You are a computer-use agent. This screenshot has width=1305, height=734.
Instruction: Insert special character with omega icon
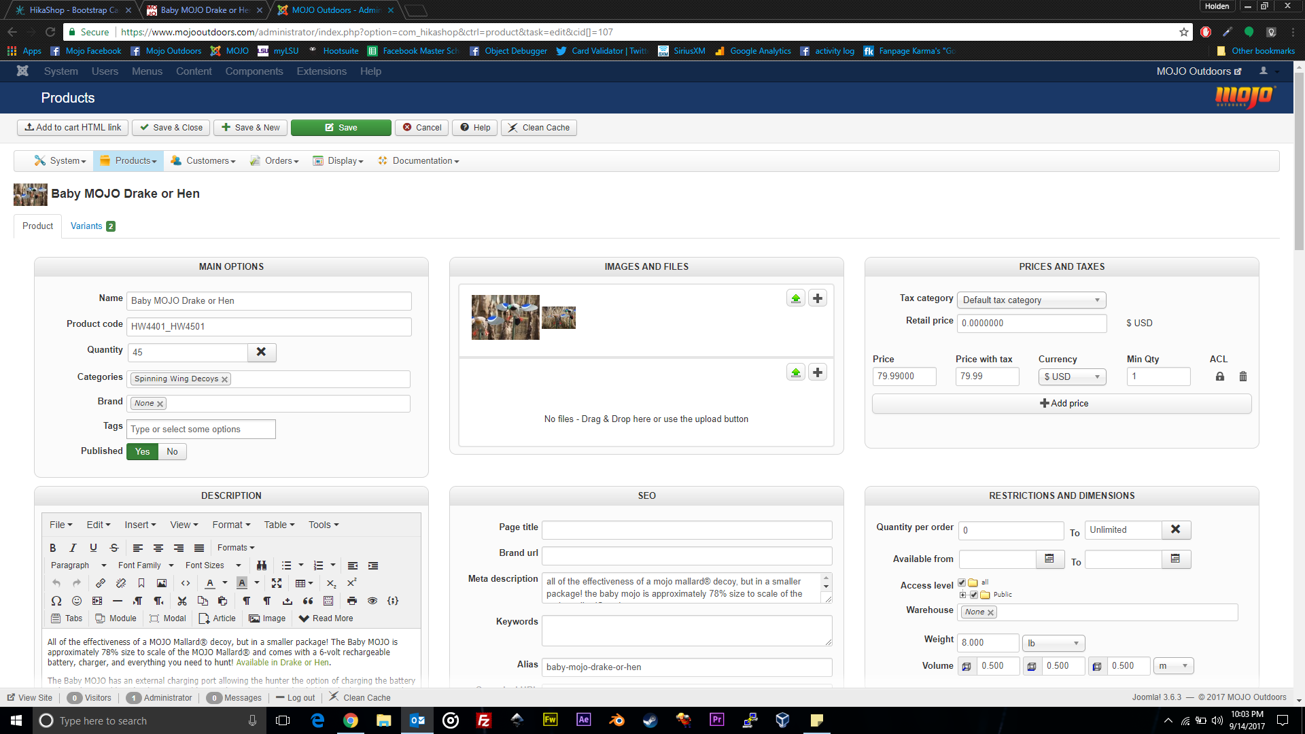pos(56,601)
